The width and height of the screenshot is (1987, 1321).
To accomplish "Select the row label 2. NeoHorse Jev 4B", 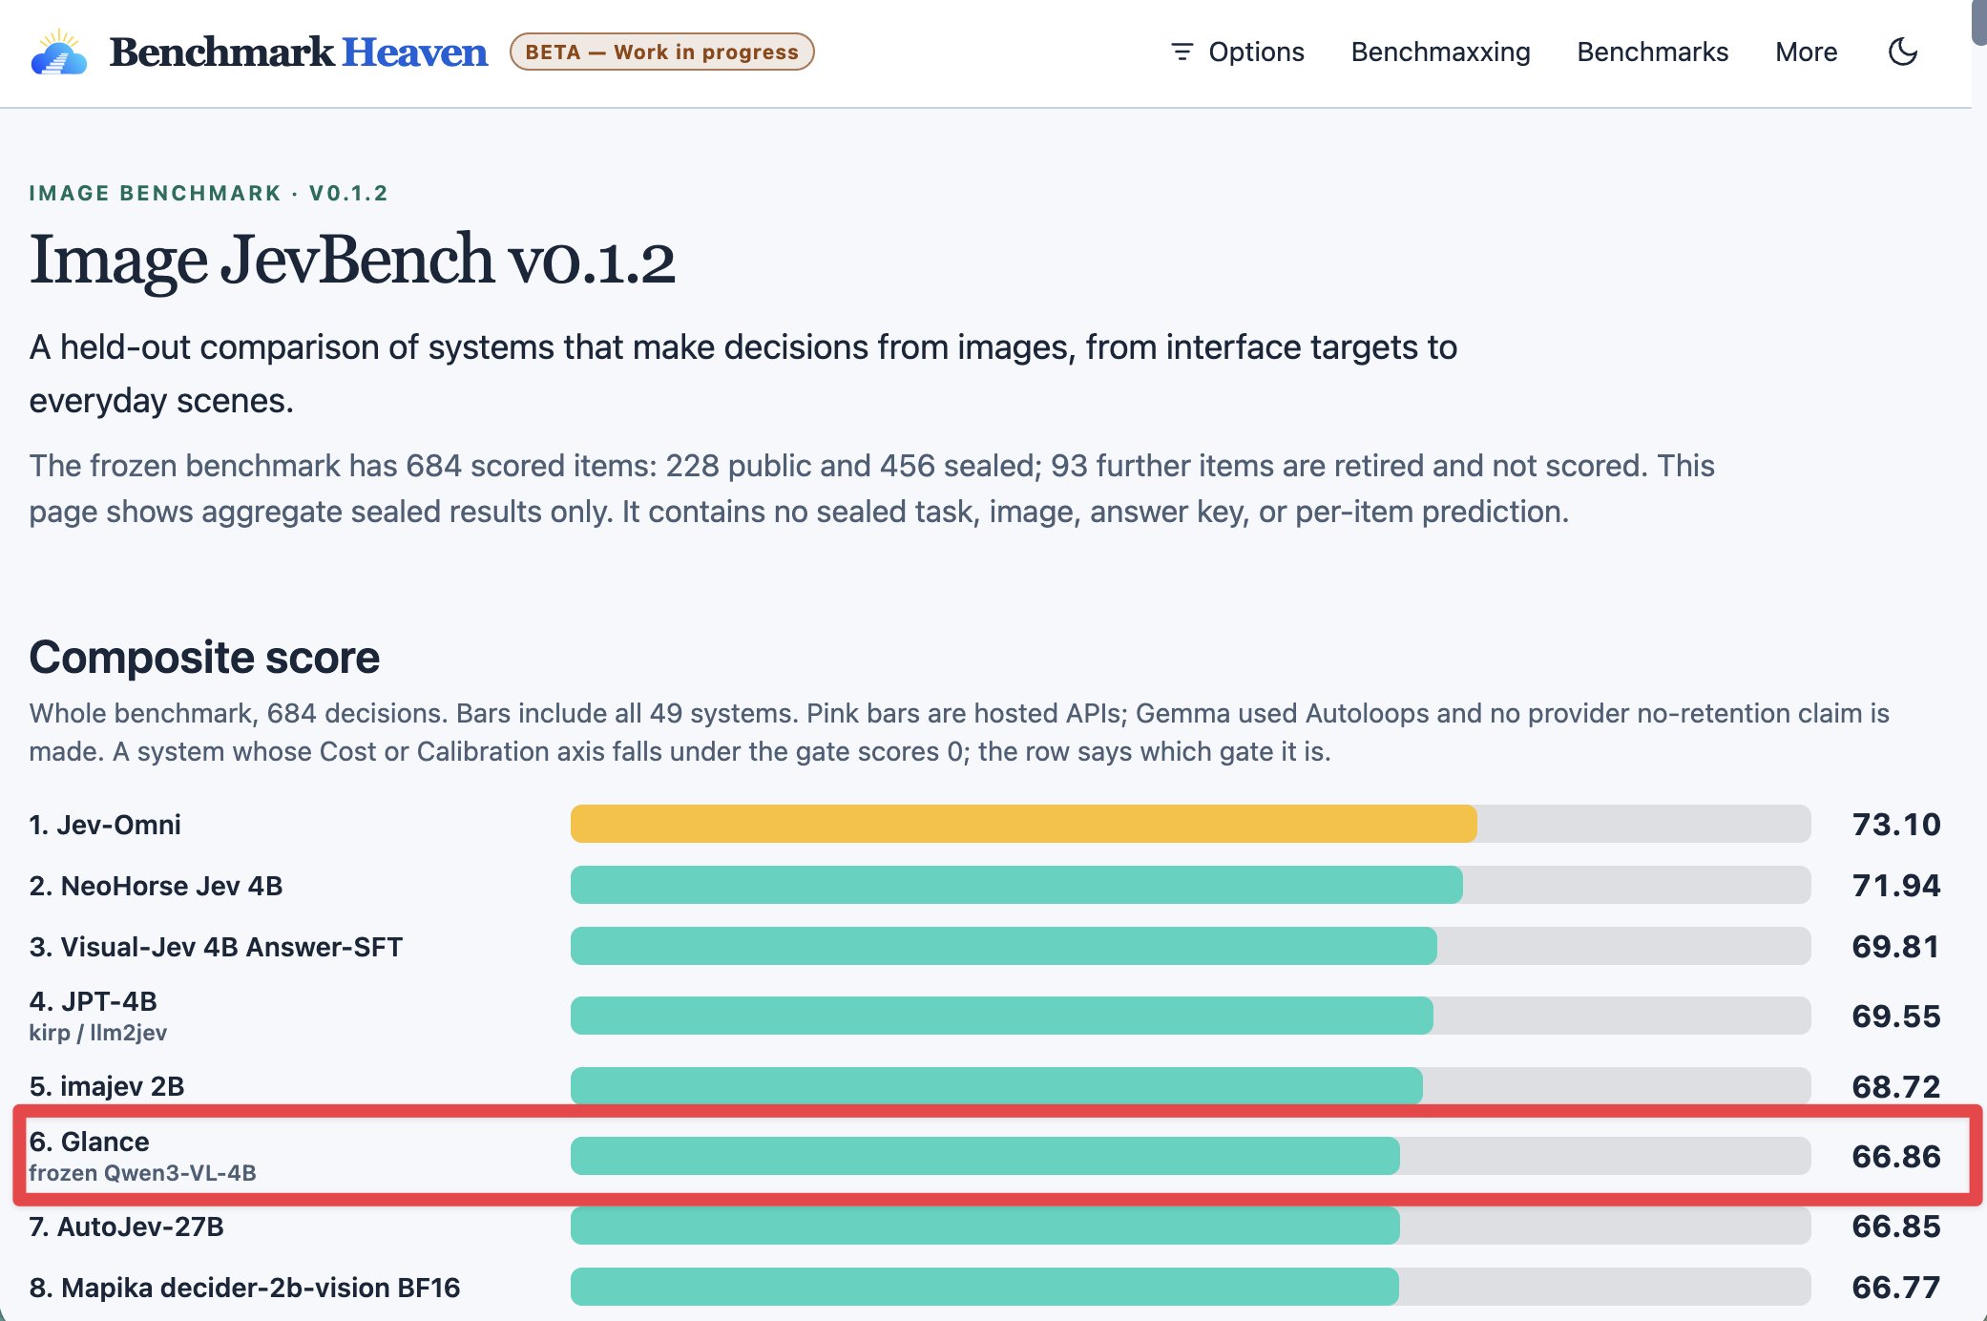I will (x=156, y=886).
